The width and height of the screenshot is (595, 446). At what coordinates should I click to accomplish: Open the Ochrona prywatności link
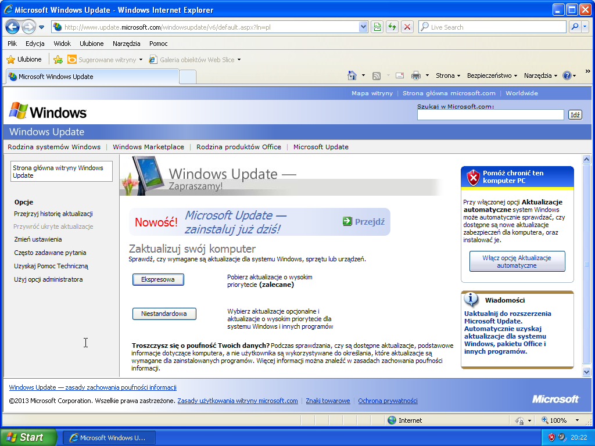pyautogui.click(x=388, y=401)
